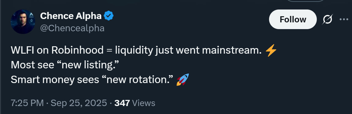The height and width of the screenshot is (114, 352).
Task: Open the Chence Alpha display name
Action: [71, 16]
